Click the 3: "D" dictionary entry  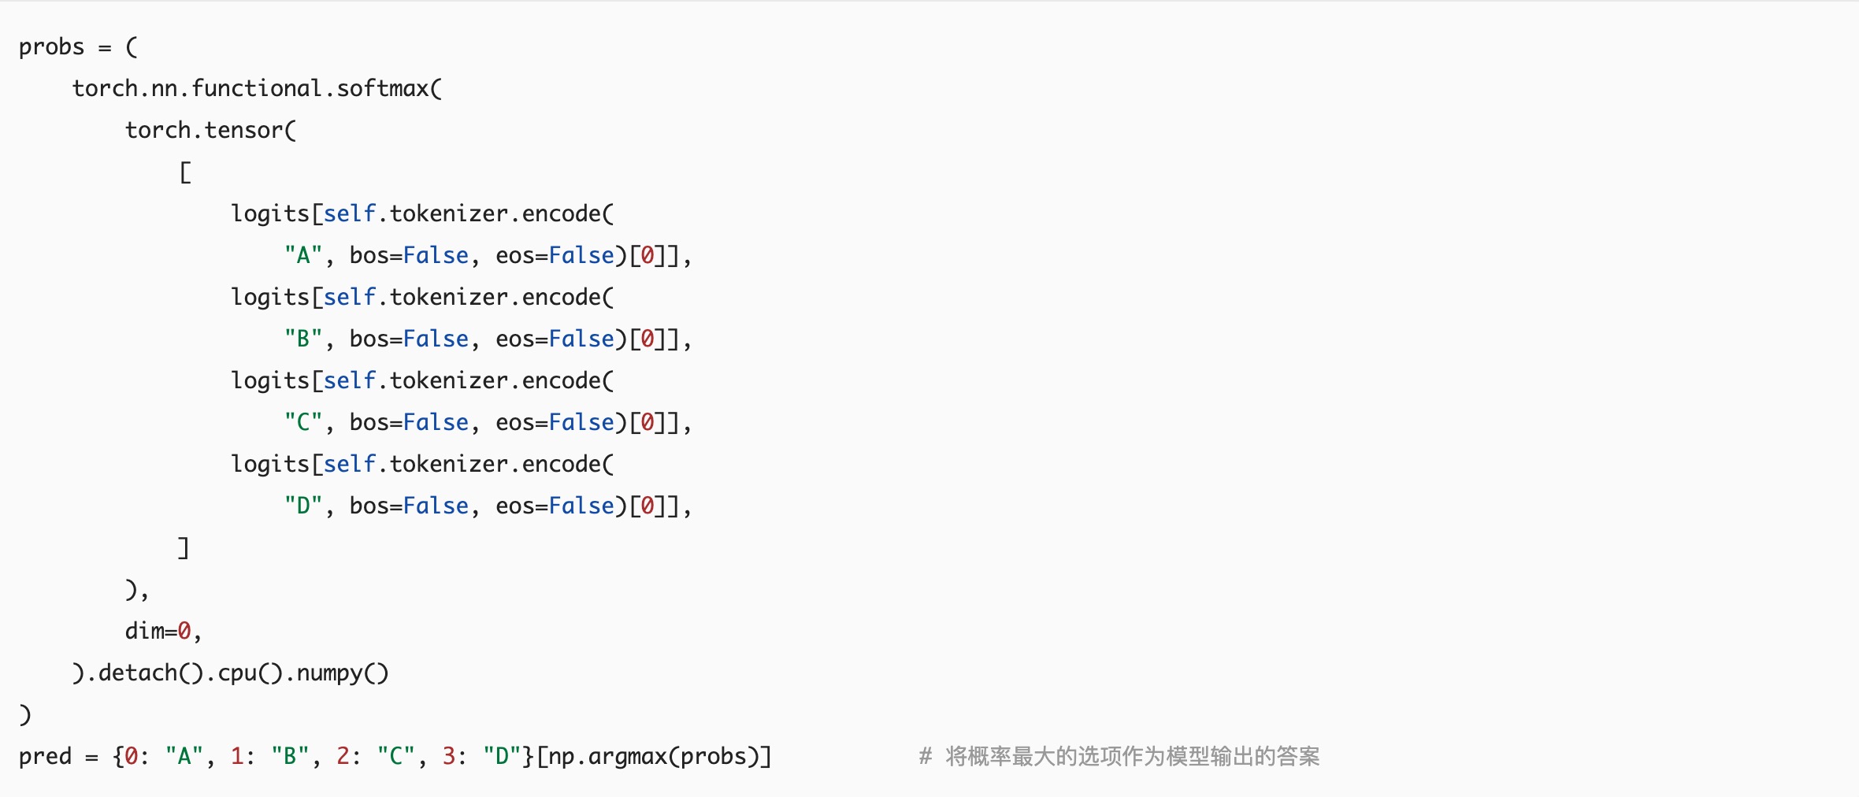point(477,756)
